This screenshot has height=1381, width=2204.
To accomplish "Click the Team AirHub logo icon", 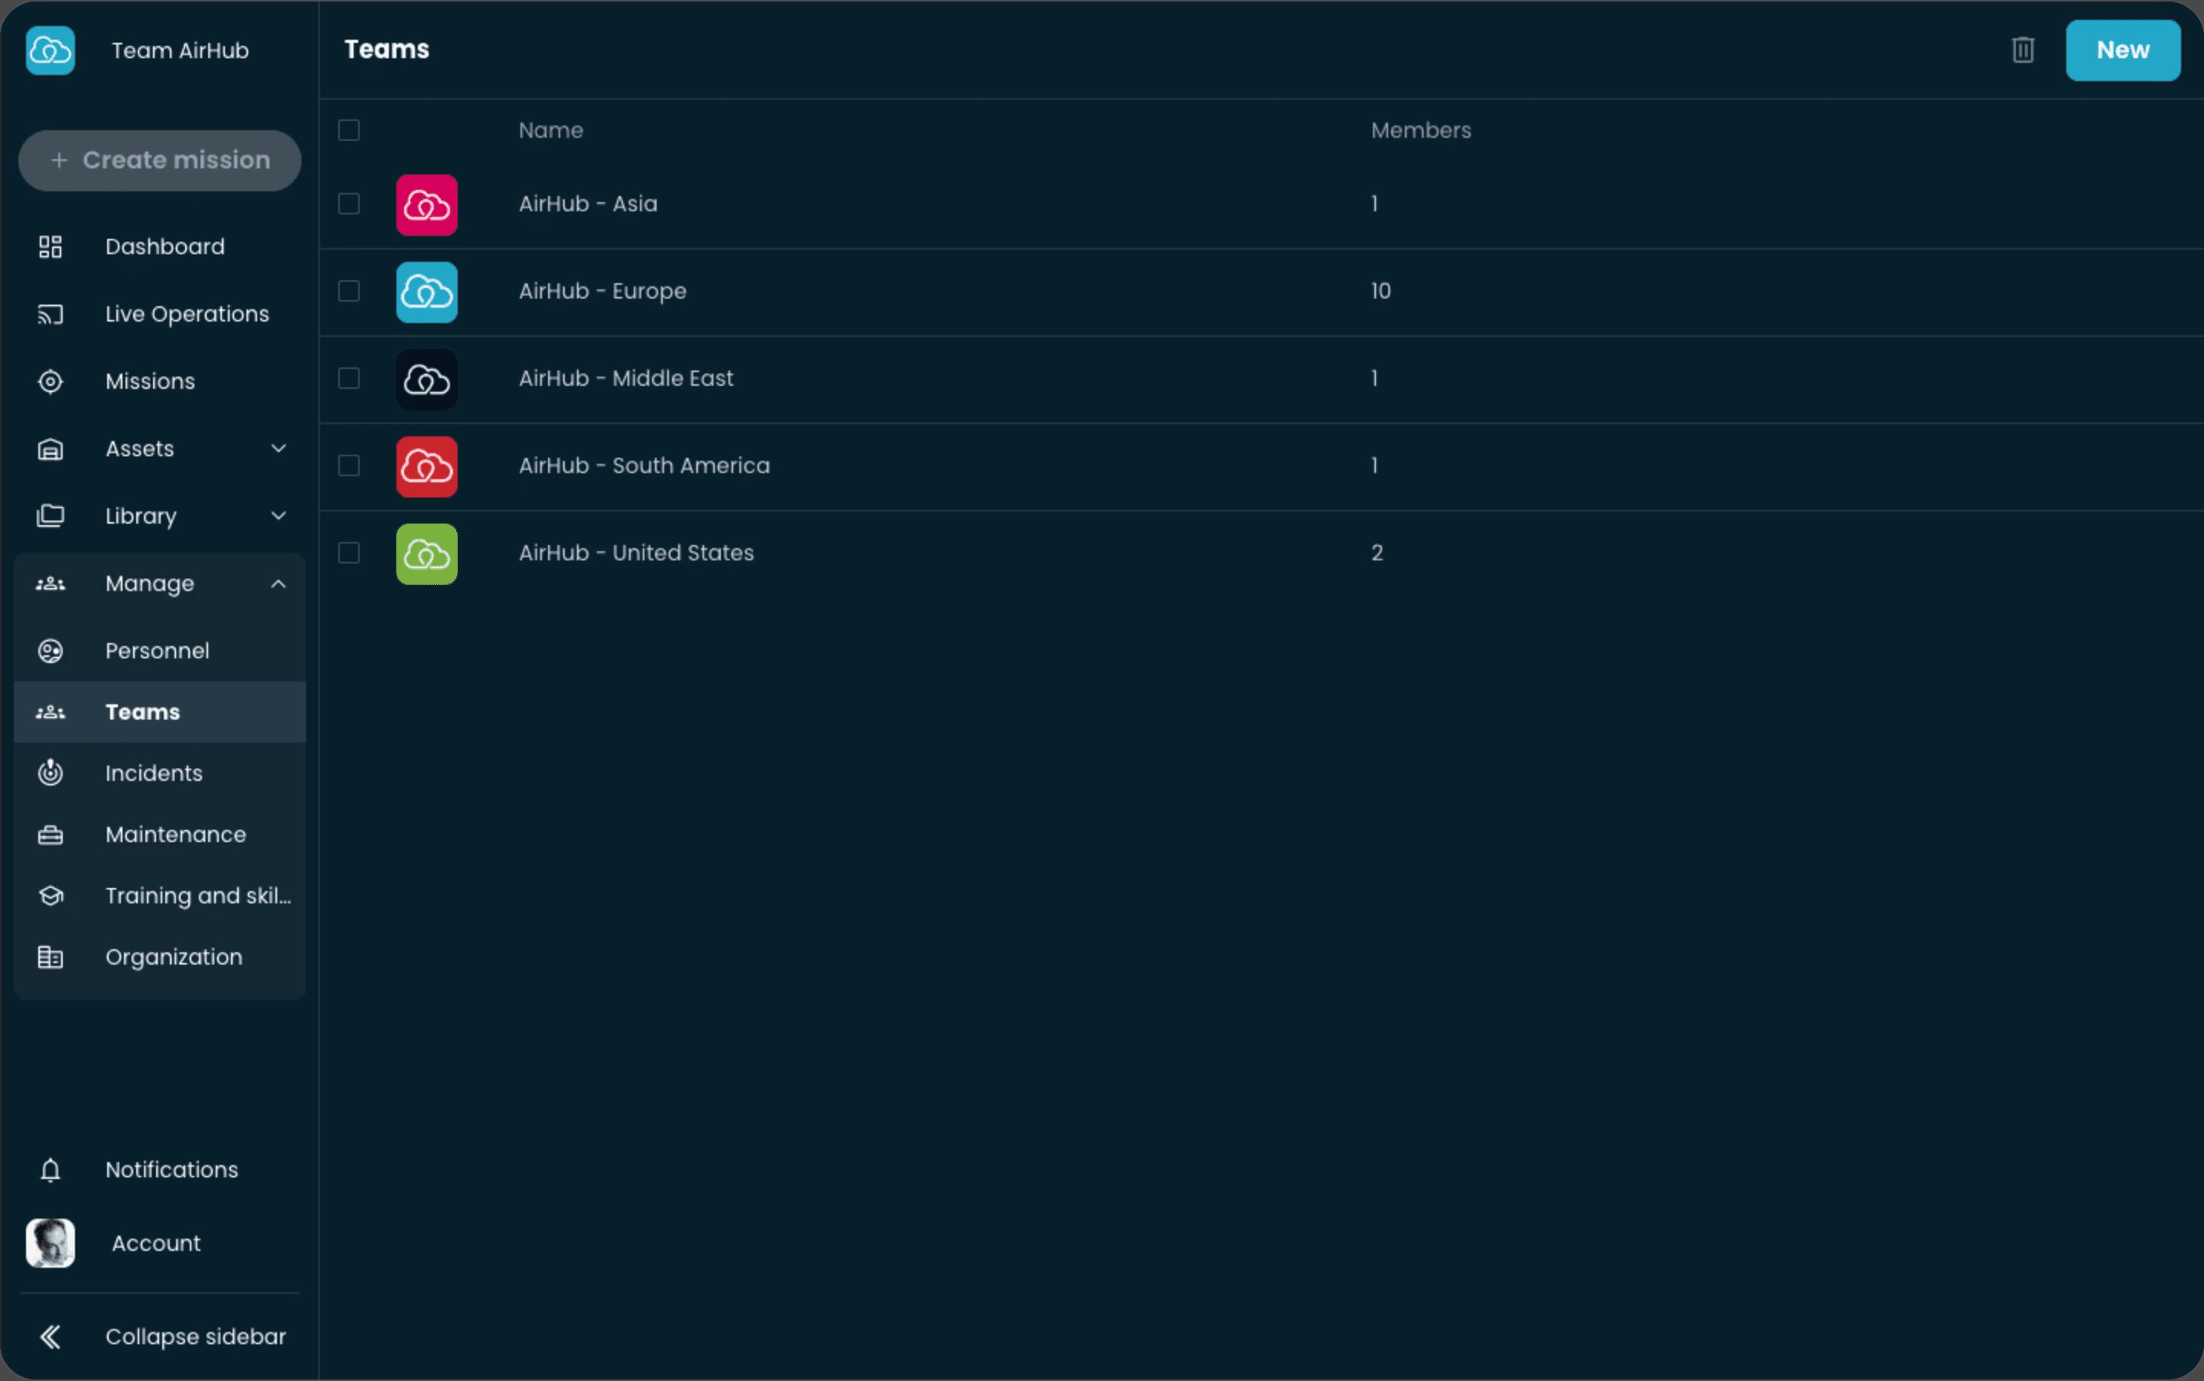I will [51, 51].
